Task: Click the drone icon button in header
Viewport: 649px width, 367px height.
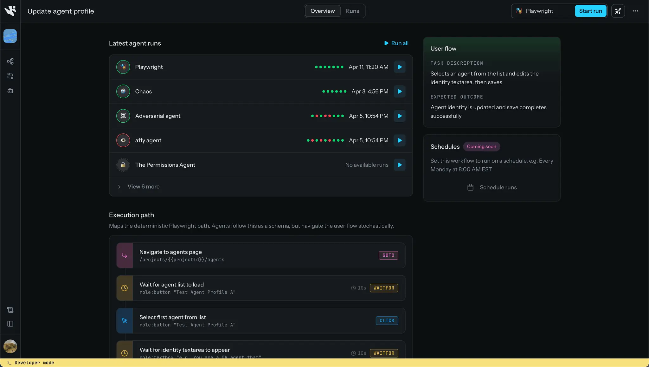Action: (x=618, y=11)
